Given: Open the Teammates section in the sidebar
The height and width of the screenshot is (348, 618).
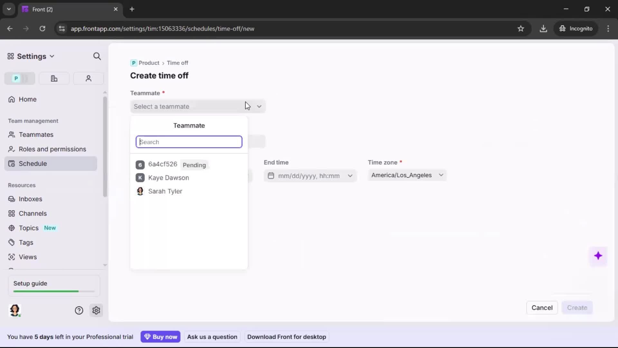Looking at the screenshot, I should [x=36, y=135].
